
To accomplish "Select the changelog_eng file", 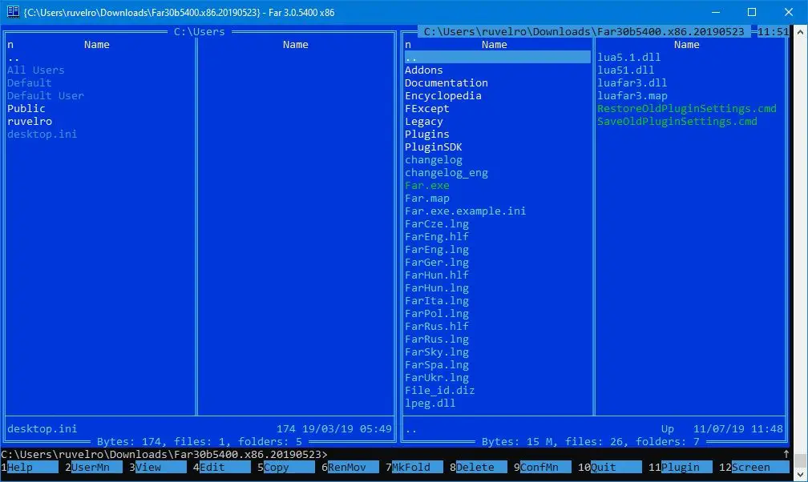I will click(446, 172).
